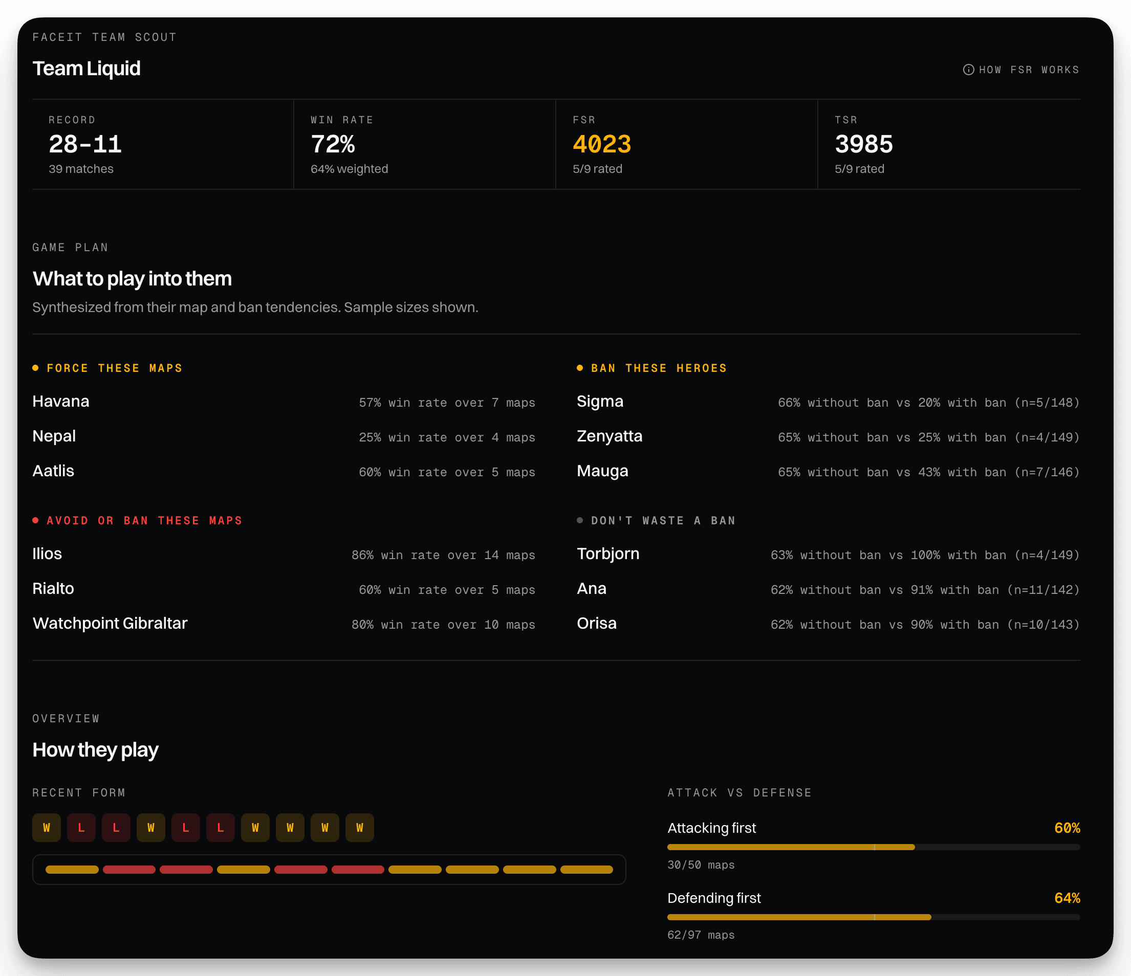Click the info icon beside How FSR Works
This screenshot has width=1131, height=976.
point(968,70)
